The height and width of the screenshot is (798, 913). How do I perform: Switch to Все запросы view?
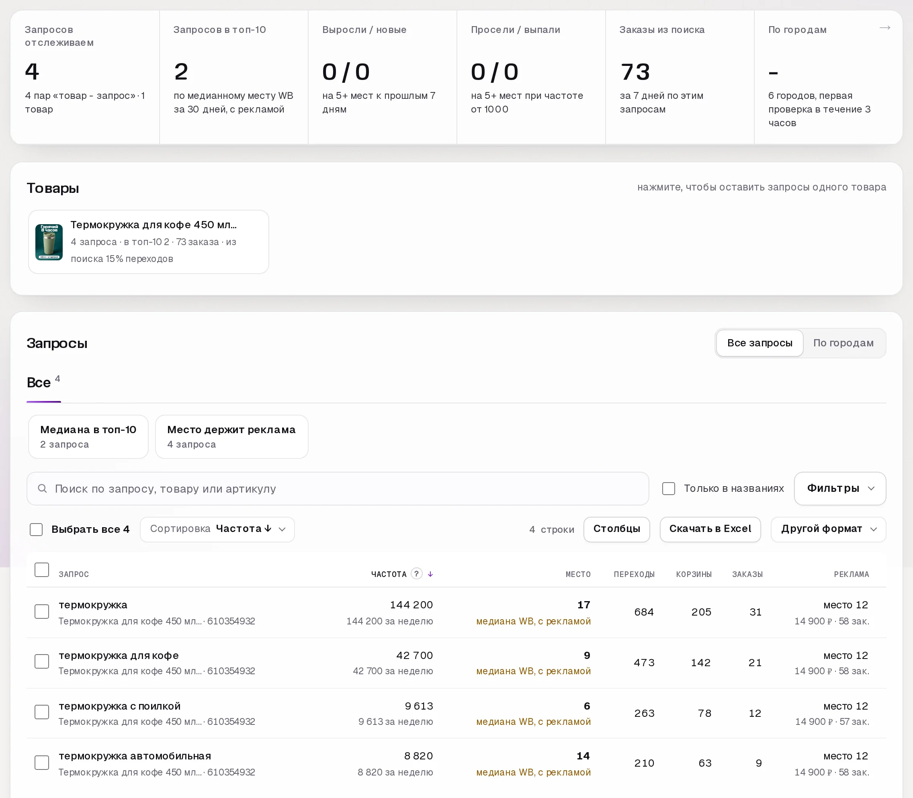click(x=760, y=343)
